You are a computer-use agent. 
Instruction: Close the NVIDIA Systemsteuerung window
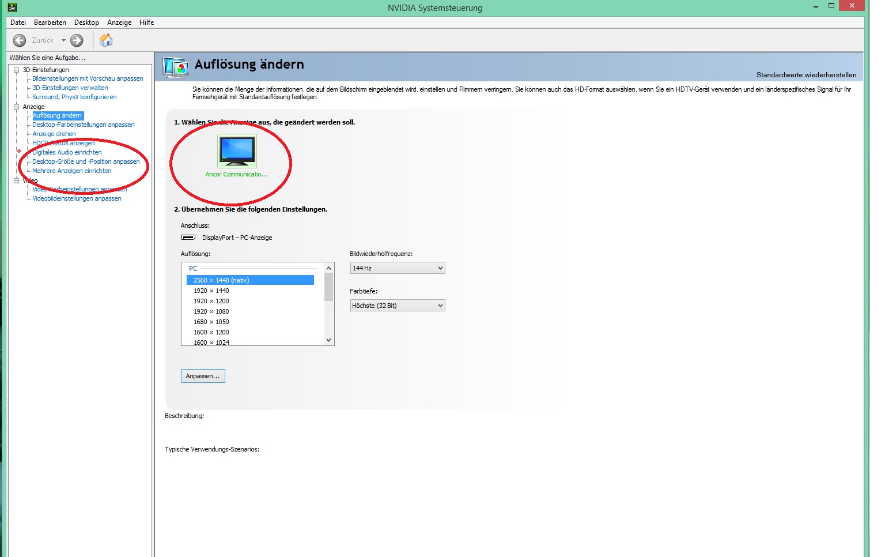tap(852, 5)
